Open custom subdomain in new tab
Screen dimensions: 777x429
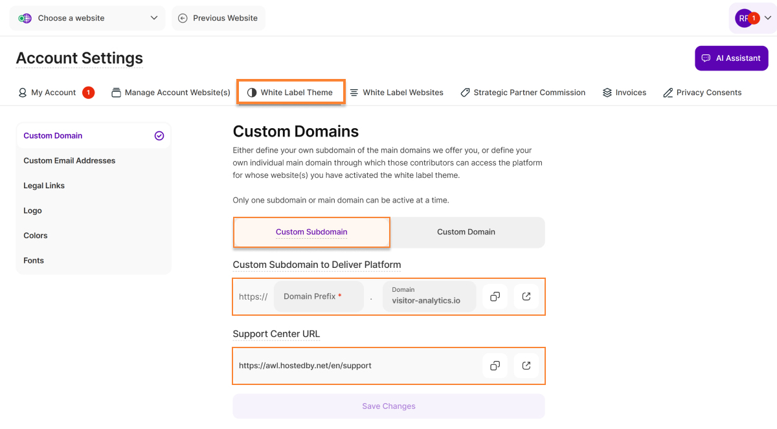(526, 296)
